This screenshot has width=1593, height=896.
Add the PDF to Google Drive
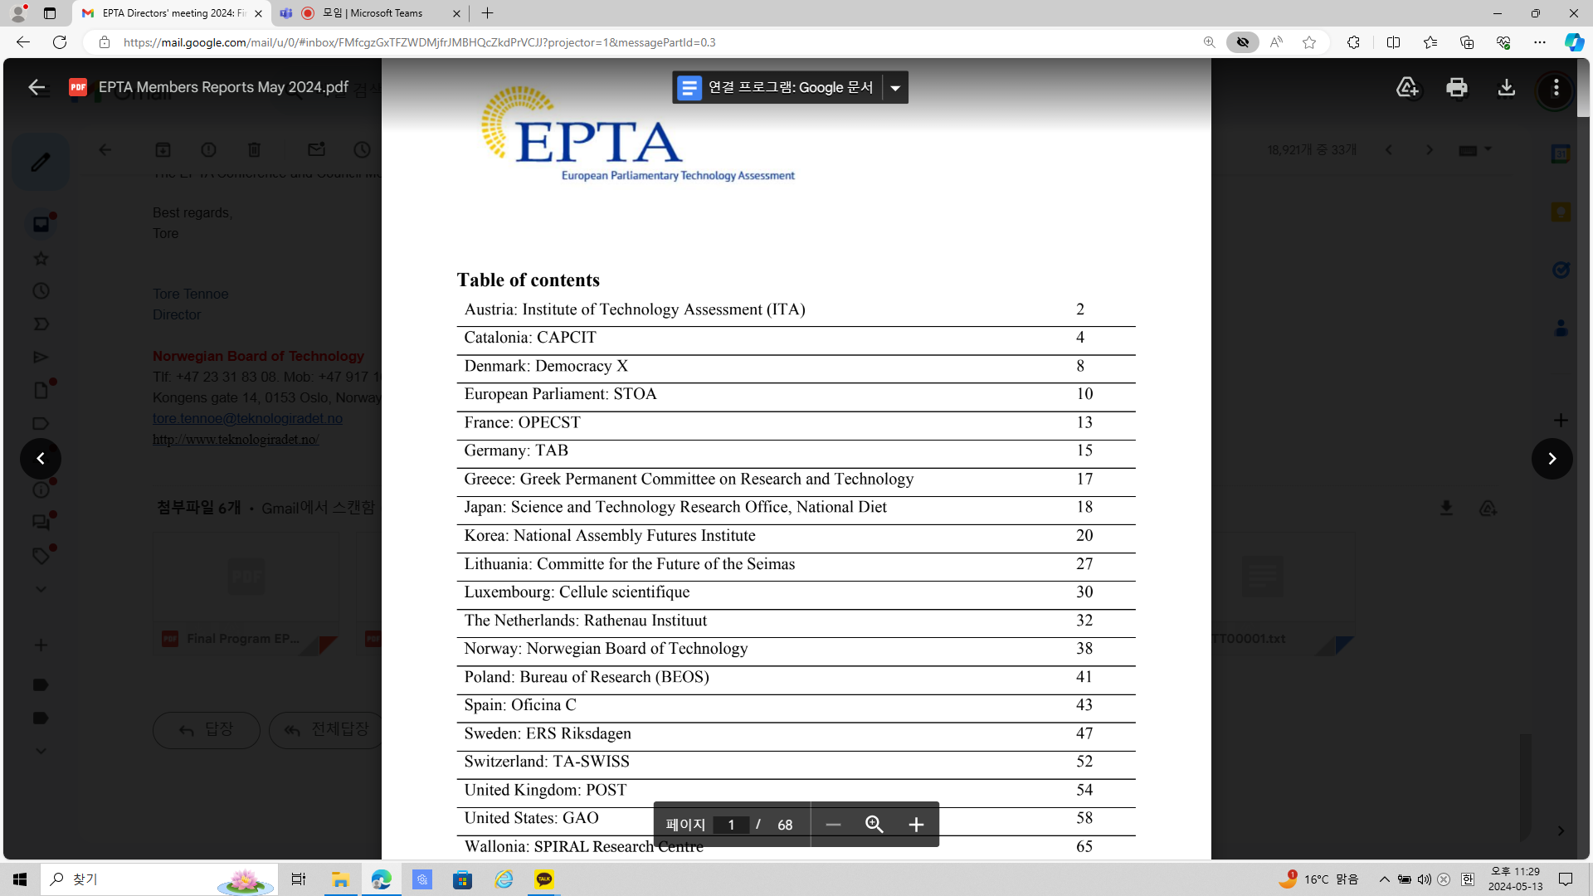click(1407, 87)
